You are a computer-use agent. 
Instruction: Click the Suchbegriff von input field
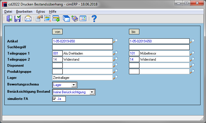83,47
